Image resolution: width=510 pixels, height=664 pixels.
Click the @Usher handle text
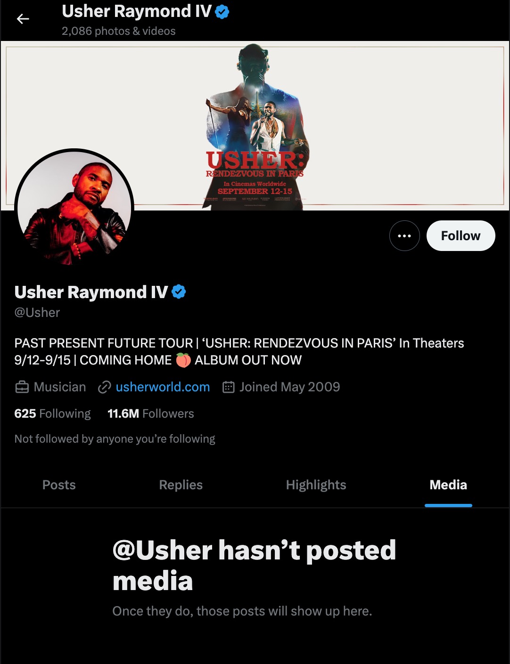click(37, 313)
